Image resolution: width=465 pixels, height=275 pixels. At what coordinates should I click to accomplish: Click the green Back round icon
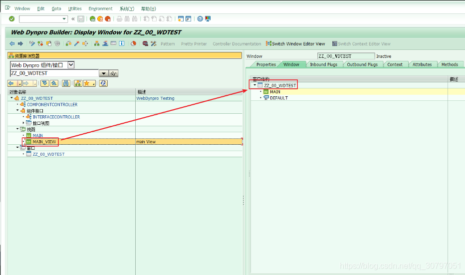[92, 19]
